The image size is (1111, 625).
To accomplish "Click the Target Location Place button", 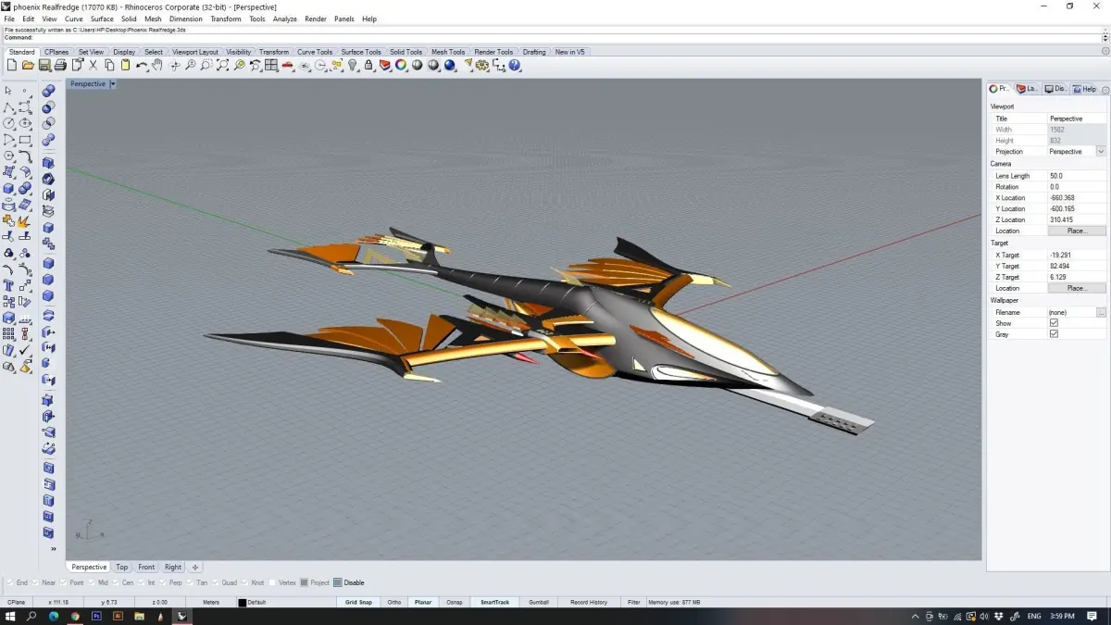I will pyautogui.click(x=1077, y=288).
